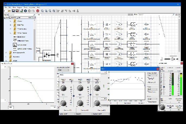Toggle the float data type checkbox
Viewport: 186px width, 124px height.
(5, 18)
